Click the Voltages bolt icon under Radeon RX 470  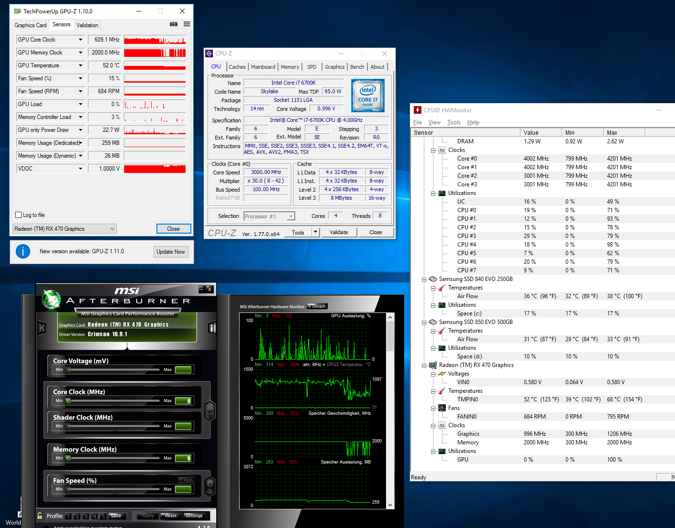point(442,374)
